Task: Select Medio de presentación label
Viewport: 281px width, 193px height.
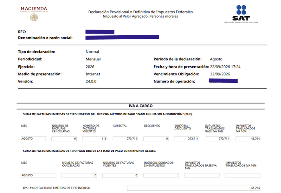Action: tap(40, 74)
